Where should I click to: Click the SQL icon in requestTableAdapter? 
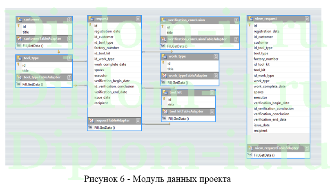(x=90, y=127)
